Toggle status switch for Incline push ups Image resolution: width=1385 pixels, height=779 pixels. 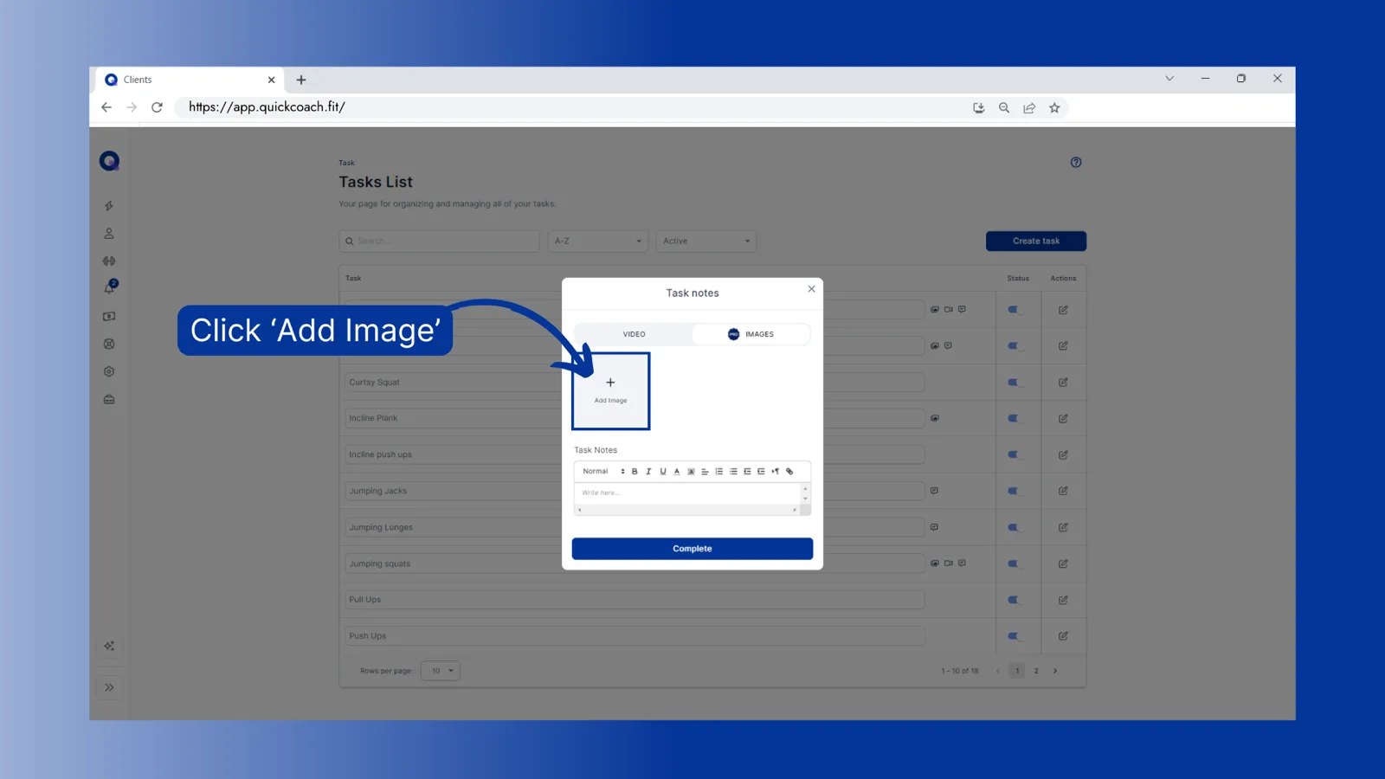(1015, 455)
